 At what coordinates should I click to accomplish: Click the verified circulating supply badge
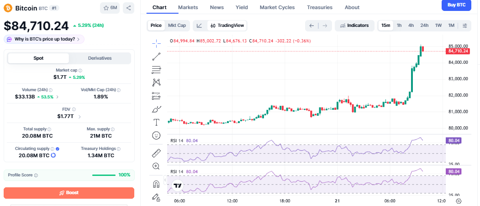58,149
